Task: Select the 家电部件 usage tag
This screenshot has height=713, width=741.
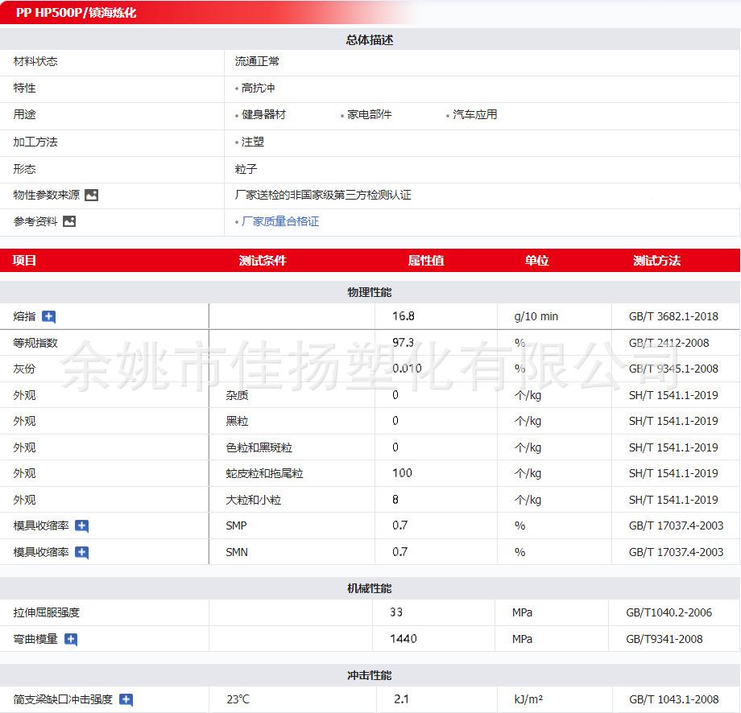Action: point(369,114)
